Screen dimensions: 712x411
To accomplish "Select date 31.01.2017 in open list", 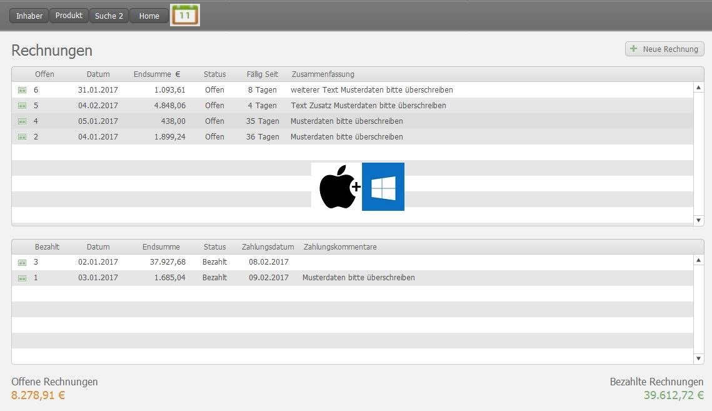I will [x=98, y=90].
